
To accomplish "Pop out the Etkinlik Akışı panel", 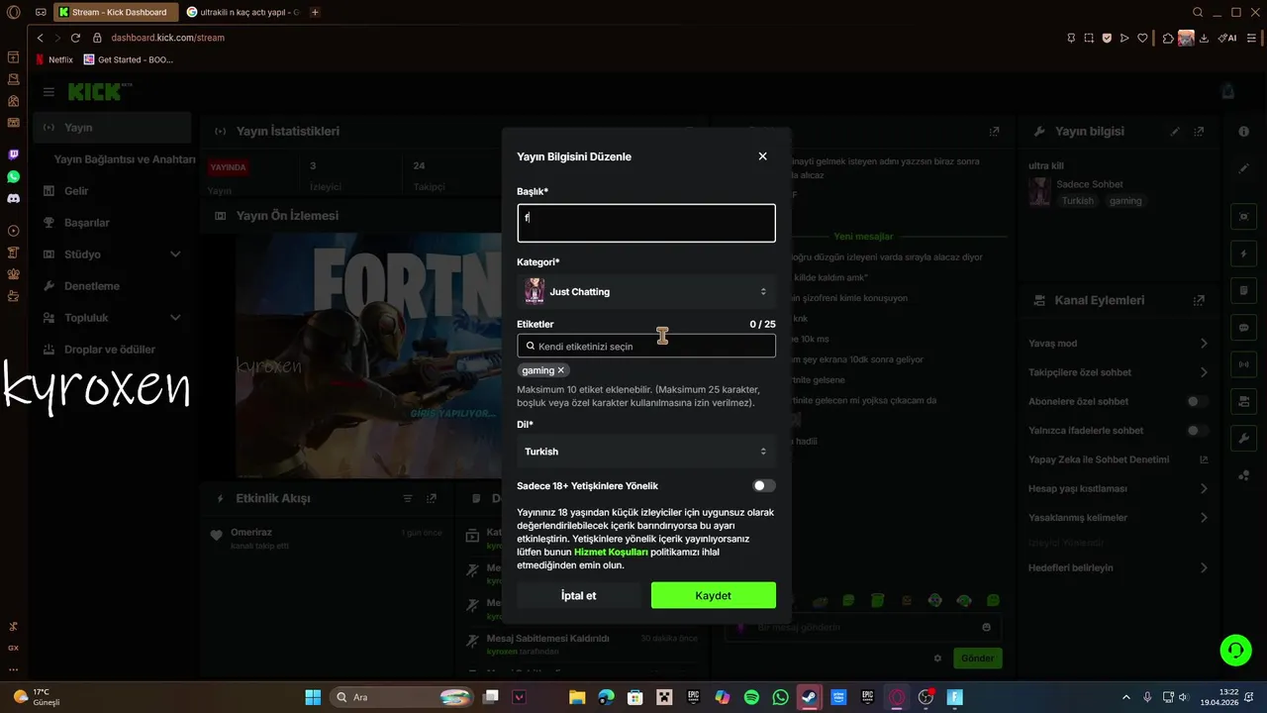I will [432, 498].
